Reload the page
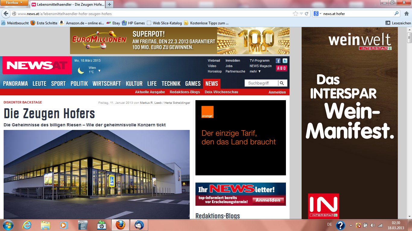Image resolution: width=412 pixels, height=231 pixels. coord(307,14)
